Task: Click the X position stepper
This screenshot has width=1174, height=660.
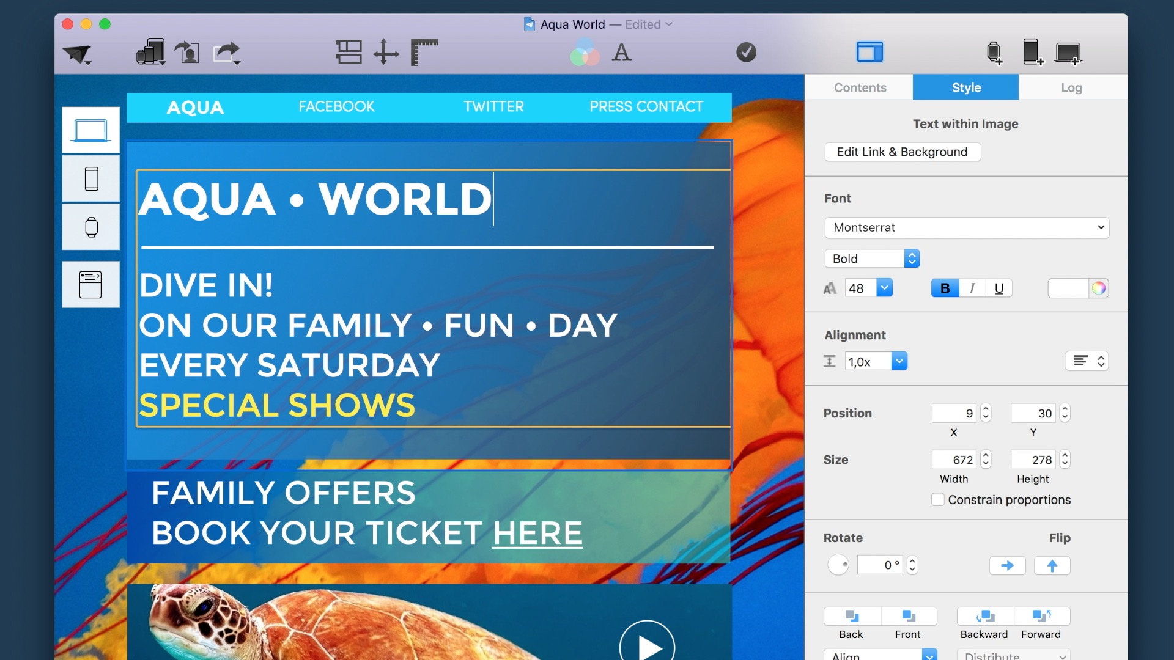Action: coord(986,414)
